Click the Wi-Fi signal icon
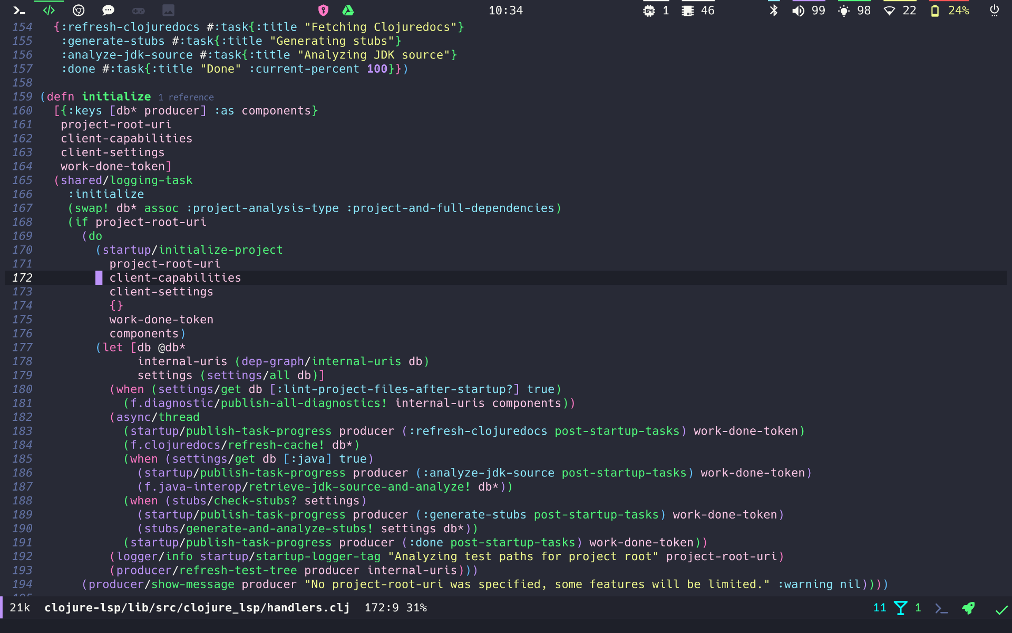Screen dimensions: 1012x633 (889, 11)
